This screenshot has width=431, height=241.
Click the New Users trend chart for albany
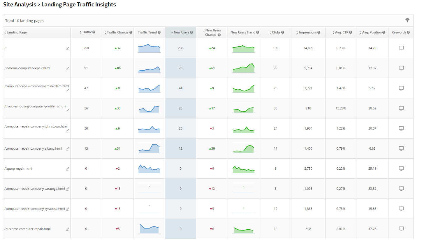point(244,148)
